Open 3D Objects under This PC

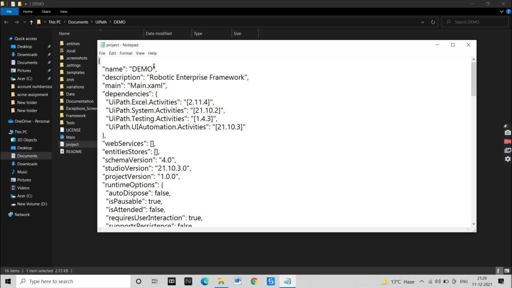(x=27, y=140)
